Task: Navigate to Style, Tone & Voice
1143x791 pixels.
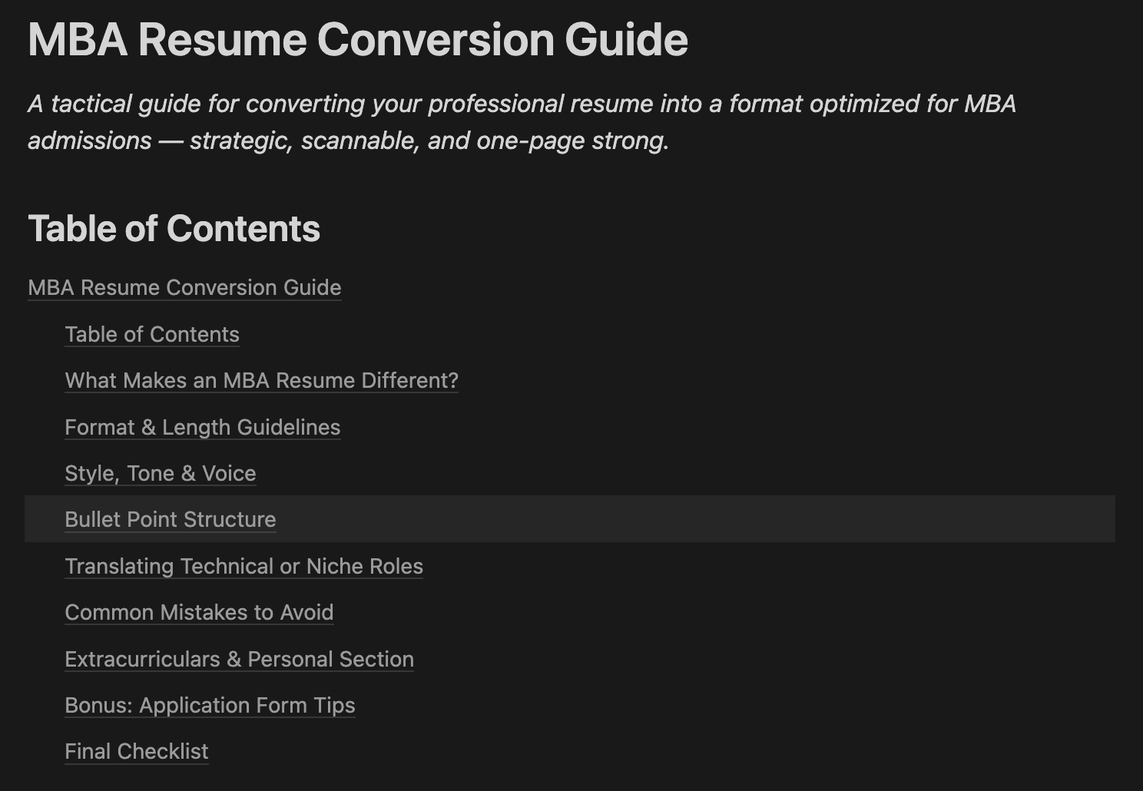Action: click(160, 474)
